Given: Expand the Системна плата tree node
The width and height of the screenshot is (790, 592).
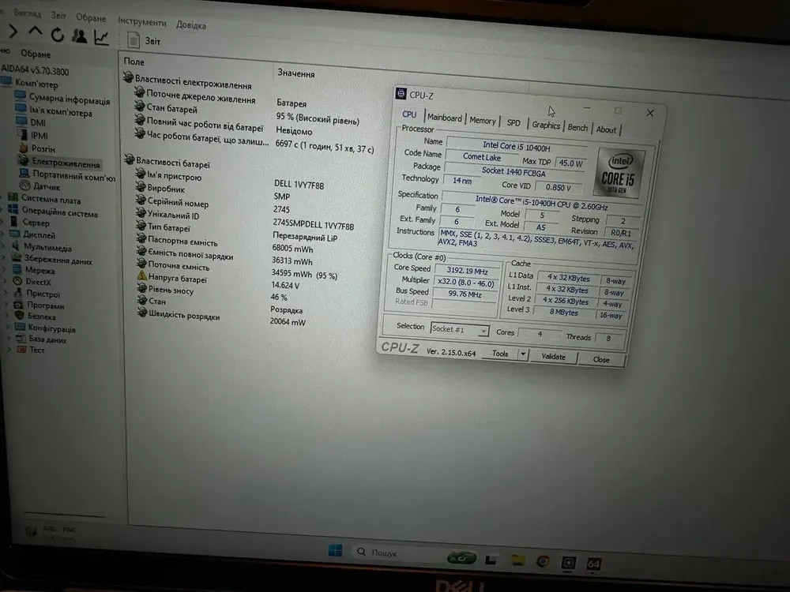Looking at the screenshot, I should (x=4, y=199).
